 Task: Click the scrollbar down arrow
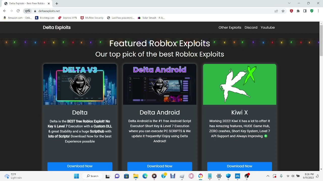click(x=321, y=169)
